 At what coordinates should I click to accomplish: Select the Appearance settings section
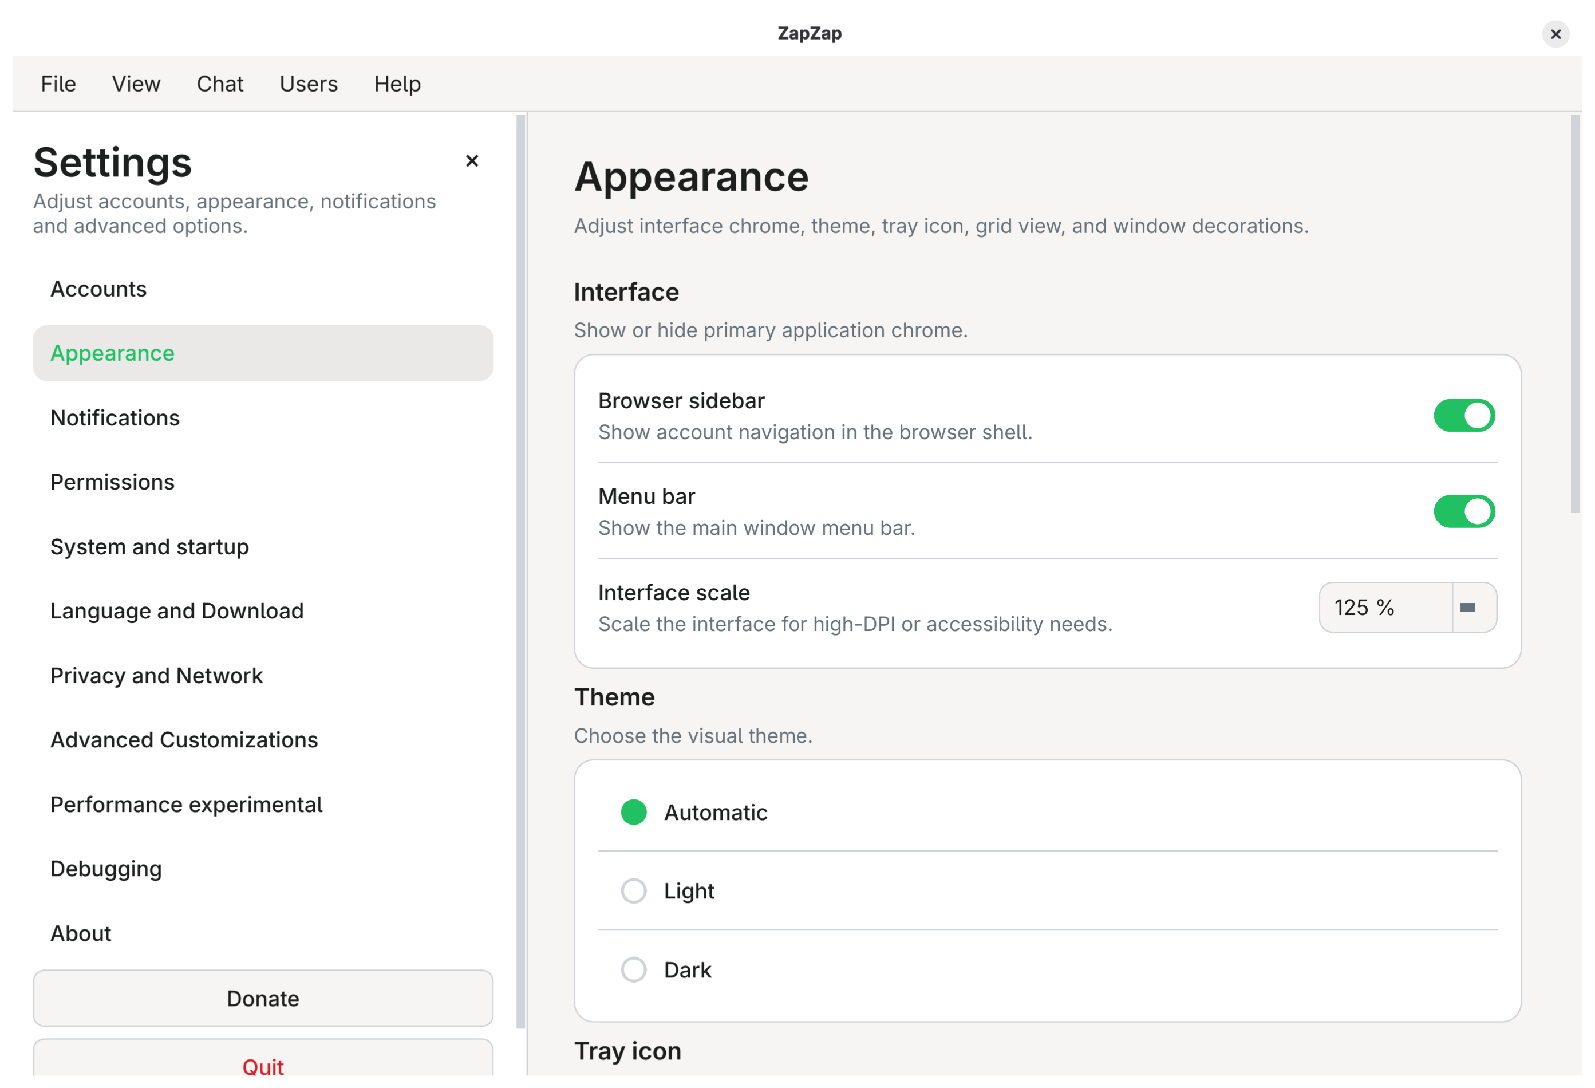click(263, 353)
